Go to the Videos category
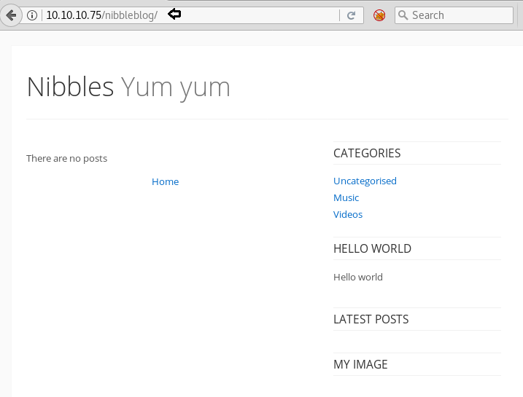Screen dimensions: 523x397 (x=348, y=214)
